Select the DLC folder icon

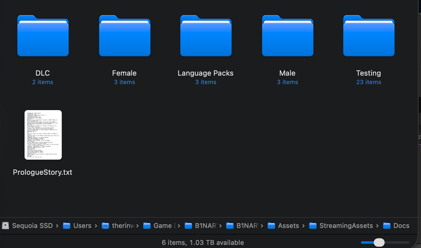click(43, 36)
